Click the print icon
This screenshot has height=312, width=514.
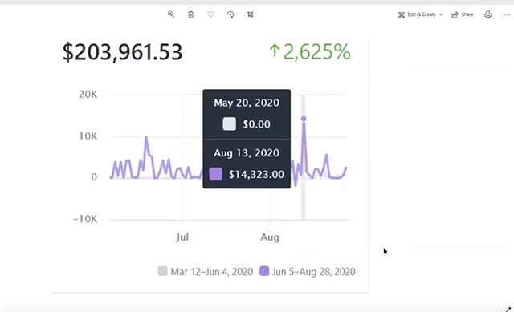(x=488, y=14)
